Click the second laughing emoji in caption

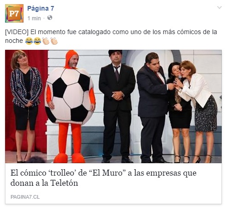[x=37, y=41]
